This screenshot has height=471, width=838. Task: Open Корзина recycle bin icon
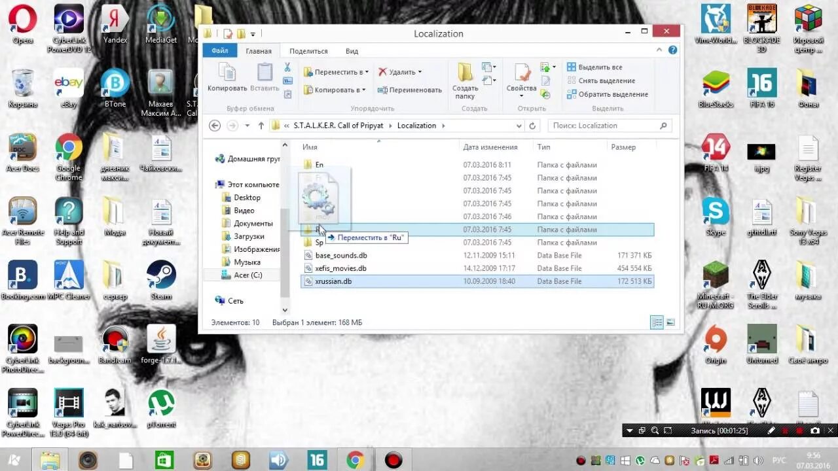pyautogui.click(x=22, y=88)
